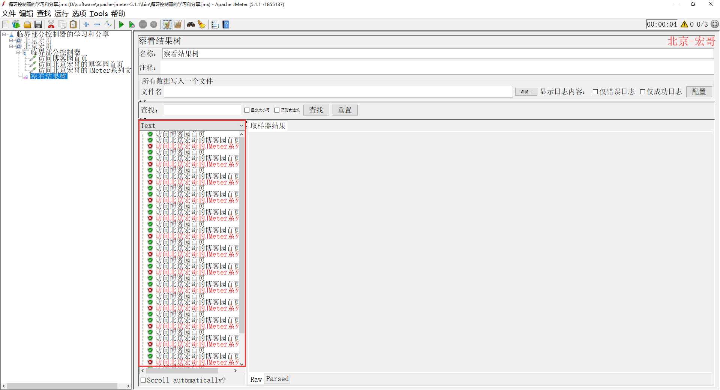Open the 编辑 menu
The width and height of the screenshot is (720, 390).
pyautogui.click(x=26, y=13)
